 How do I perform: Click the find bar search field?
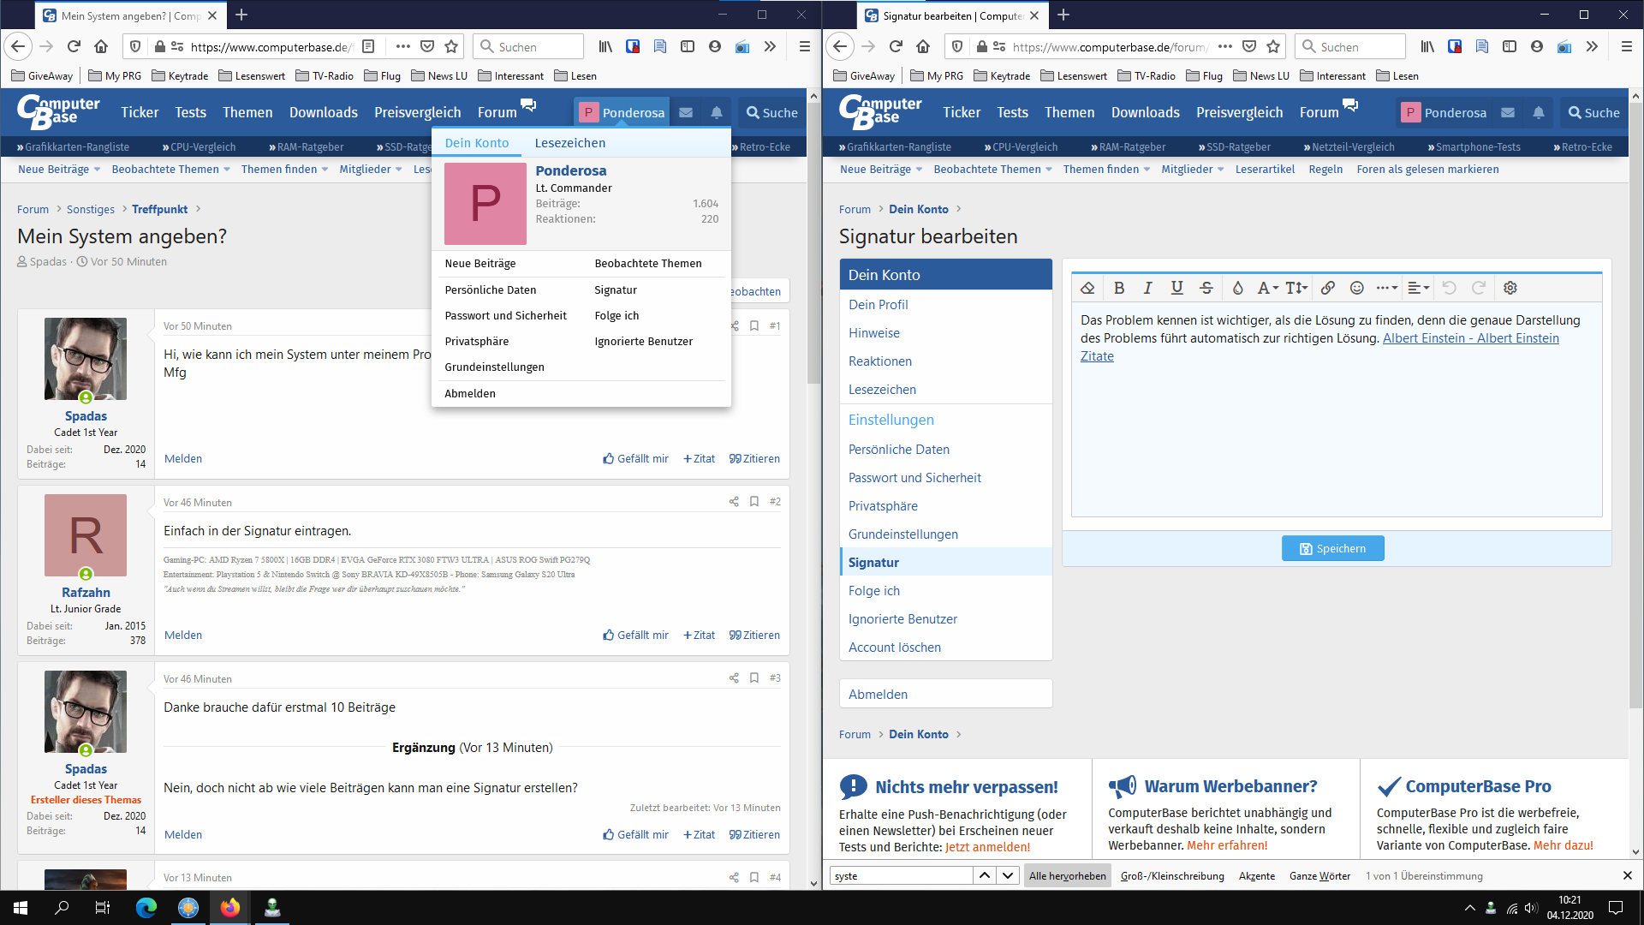[901, 875]
